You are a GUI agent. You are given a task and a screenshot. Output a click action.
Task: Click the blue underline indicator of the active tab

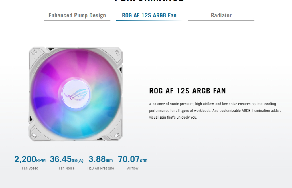[x=149, y=21]
